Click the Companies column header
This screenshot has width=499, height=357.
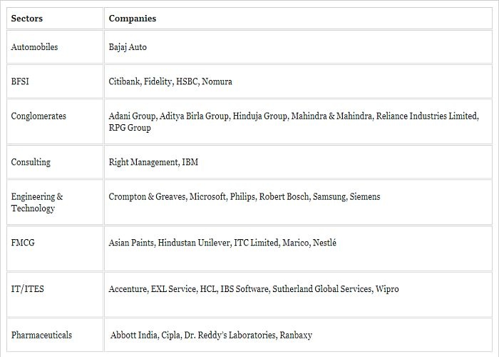298,19
